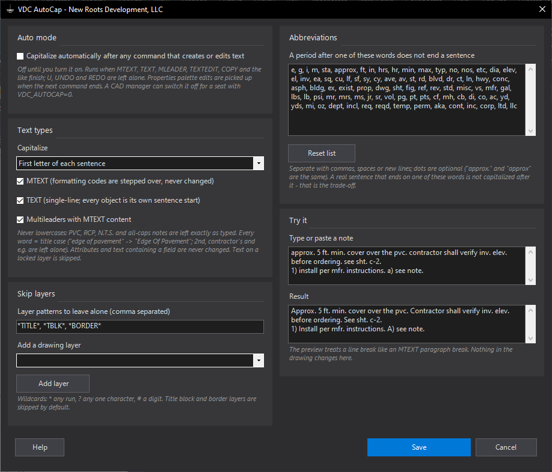Click 'The preview treats a line break' note
Viewport: 552px width, 472px height.
click(x=400, y=354)
